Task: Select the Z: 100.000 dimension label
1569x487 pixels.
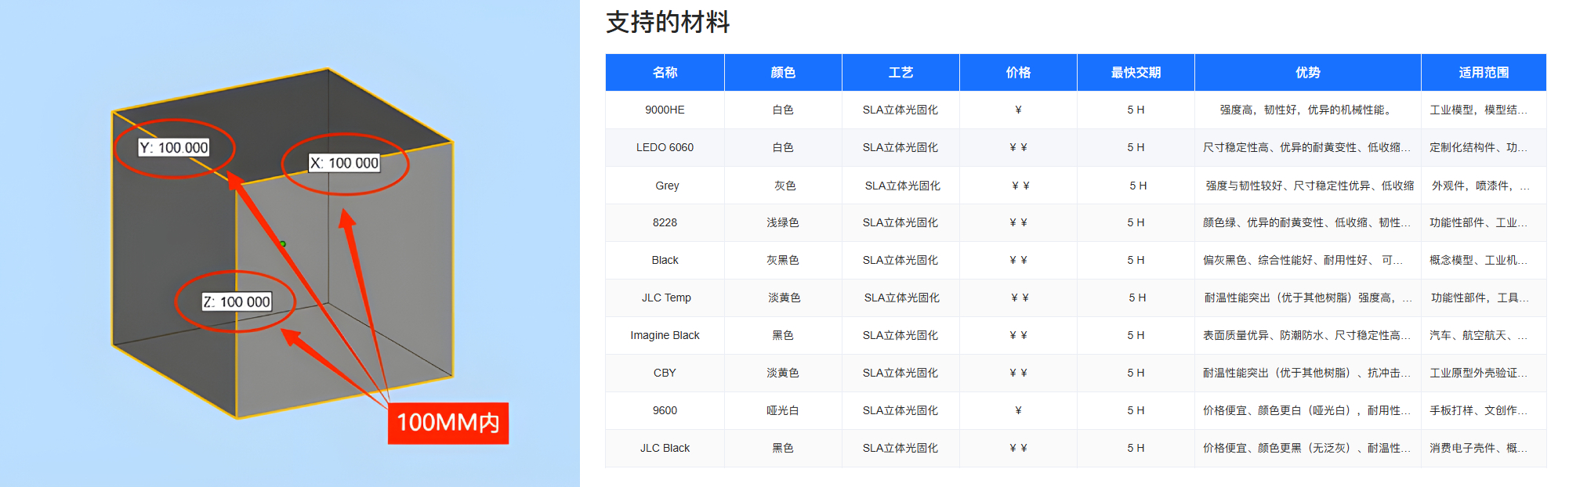Action: pos(237,302)
